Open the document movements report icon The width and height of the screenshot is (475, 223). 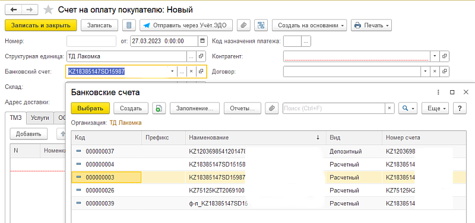coord(129,26)
